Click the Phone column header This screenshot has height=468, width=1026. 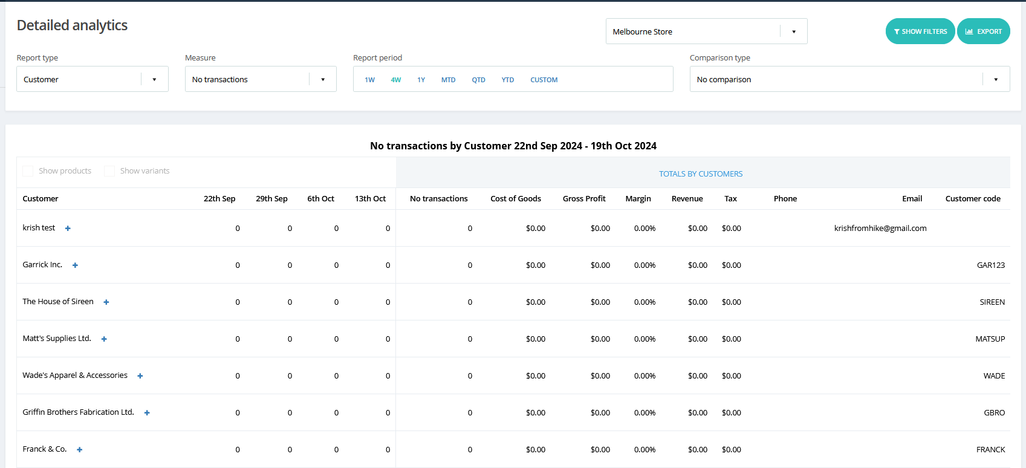[x=785, y=198]
